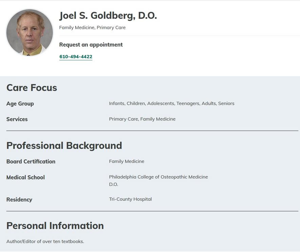Screen dimensions: 300x252
Task: Click the Author/Editor of textbooks sentence
Action: pos(45,241)
